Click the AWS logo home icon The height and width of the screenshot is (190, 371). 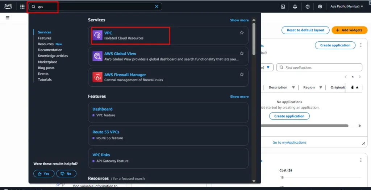pyautogui.click(x=8, y=7)
